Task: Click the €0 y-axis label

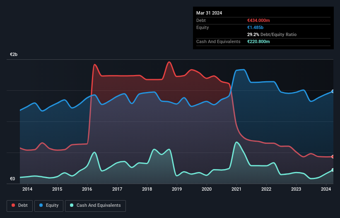Action: [12, 179]
